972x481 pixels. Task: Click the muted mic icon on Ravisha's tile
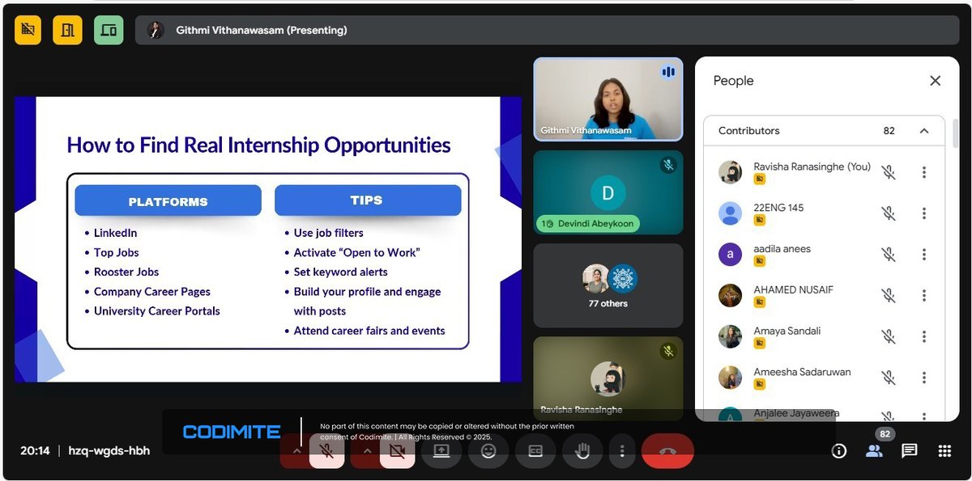pyautogui.click(x=668, y=351)
